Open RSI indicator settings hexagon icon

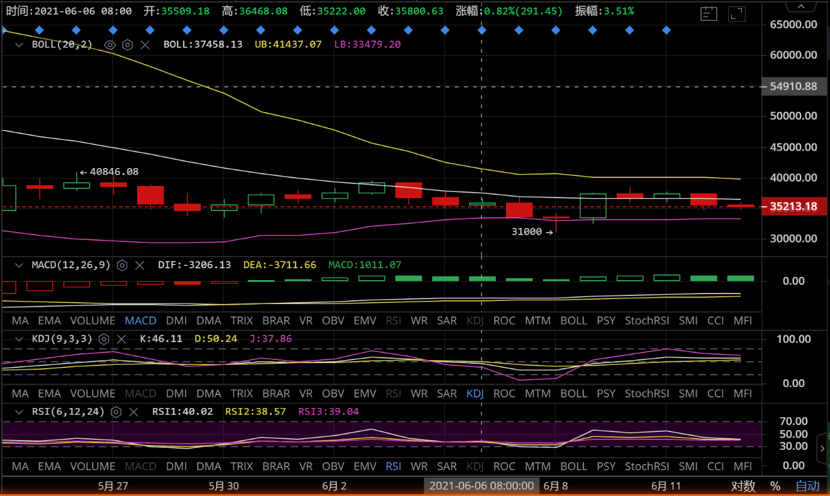pyautogui.click(x=116, y=411)
